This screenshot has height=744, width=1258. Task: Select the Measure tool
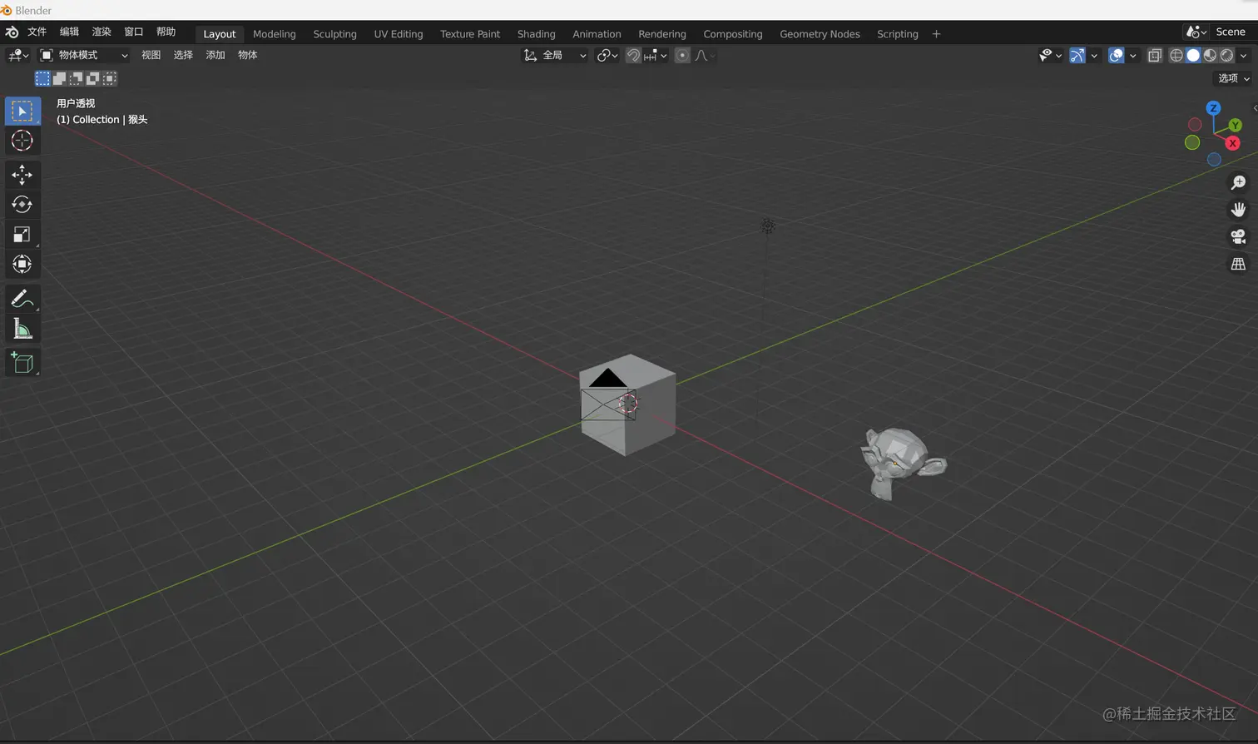[22, 329]
